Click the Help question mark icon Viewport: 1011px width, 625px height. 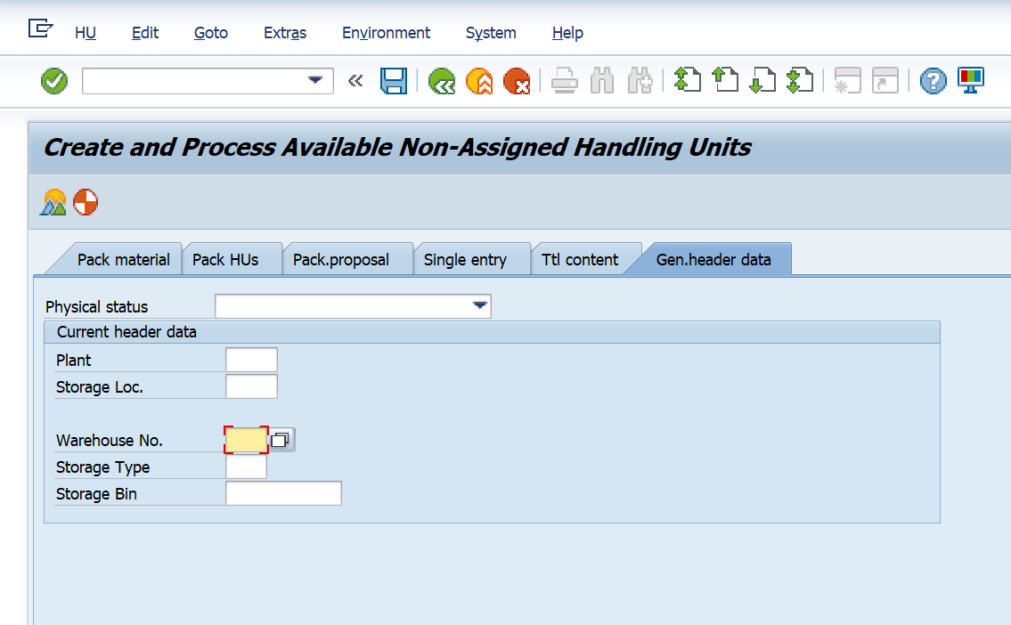pyautogui.click(x=933, y=80)
